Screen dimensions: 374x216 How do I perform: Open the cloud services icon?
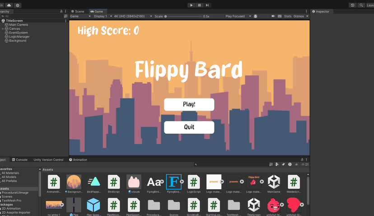(9, 5)
